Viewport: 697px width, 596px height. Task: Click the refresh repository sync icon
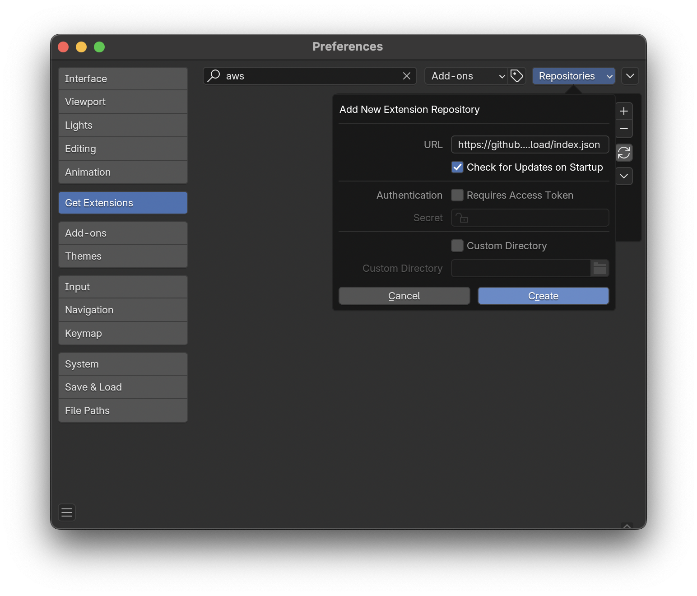click(x=624, y=153)
